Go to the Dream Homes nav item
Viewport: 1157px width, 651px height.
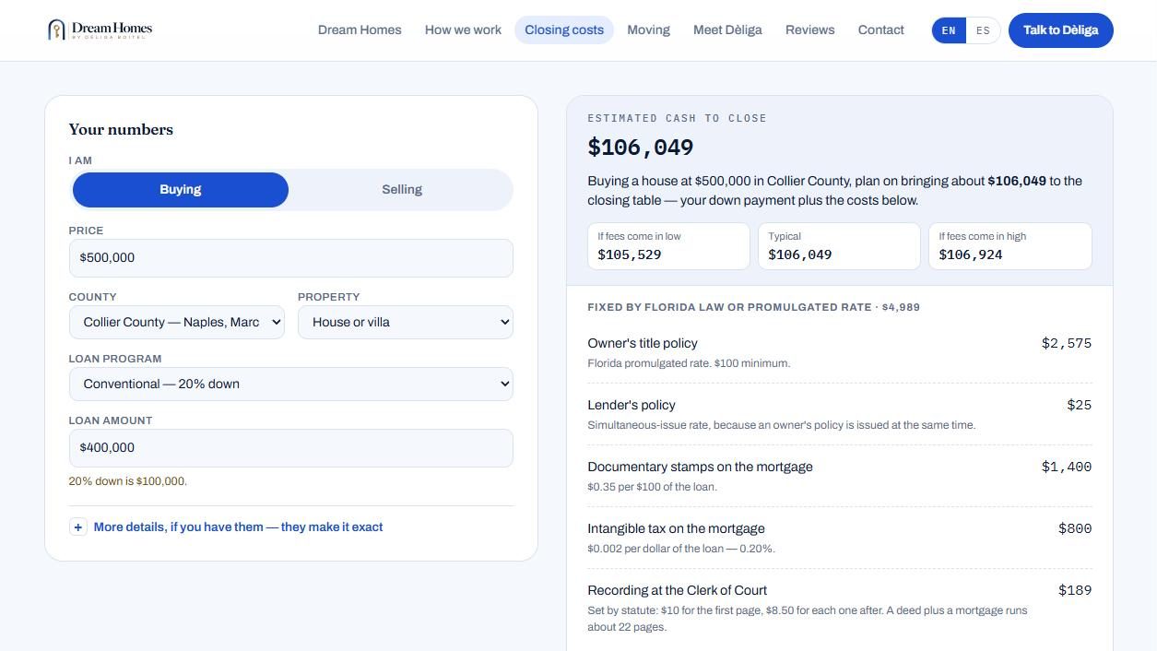coord(360,30)
